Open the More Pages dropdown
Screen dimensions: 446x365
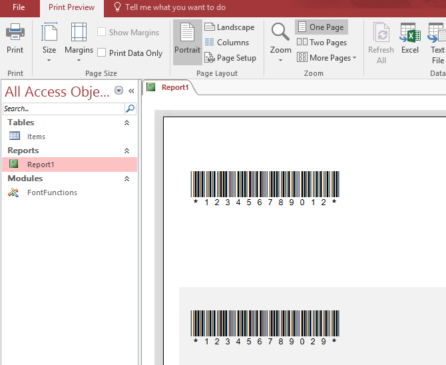pyautogui.click(x=326, y=58)
